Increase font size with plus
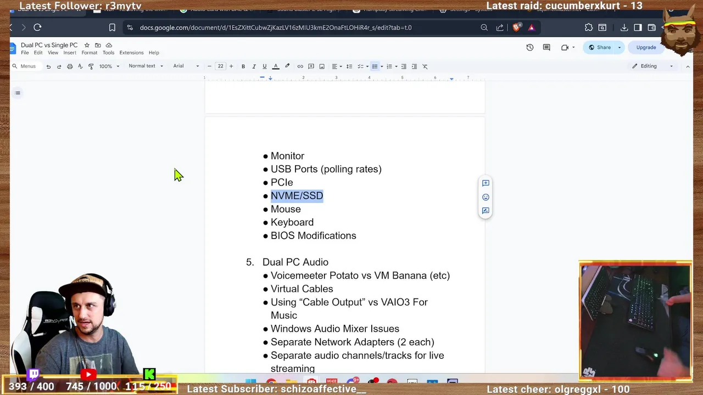This screenshot has height=395, width=703. [x=231, y=66]
